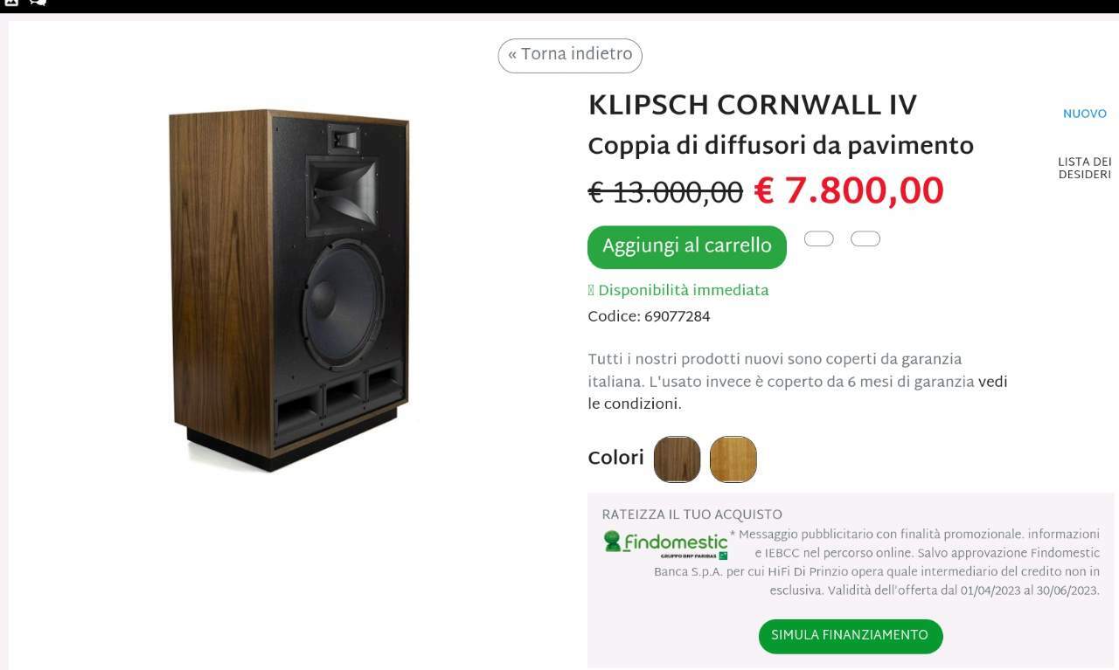Click the crossed-out price € 13.000,00
The image size is (1119, 670).
tap(665, 192)
